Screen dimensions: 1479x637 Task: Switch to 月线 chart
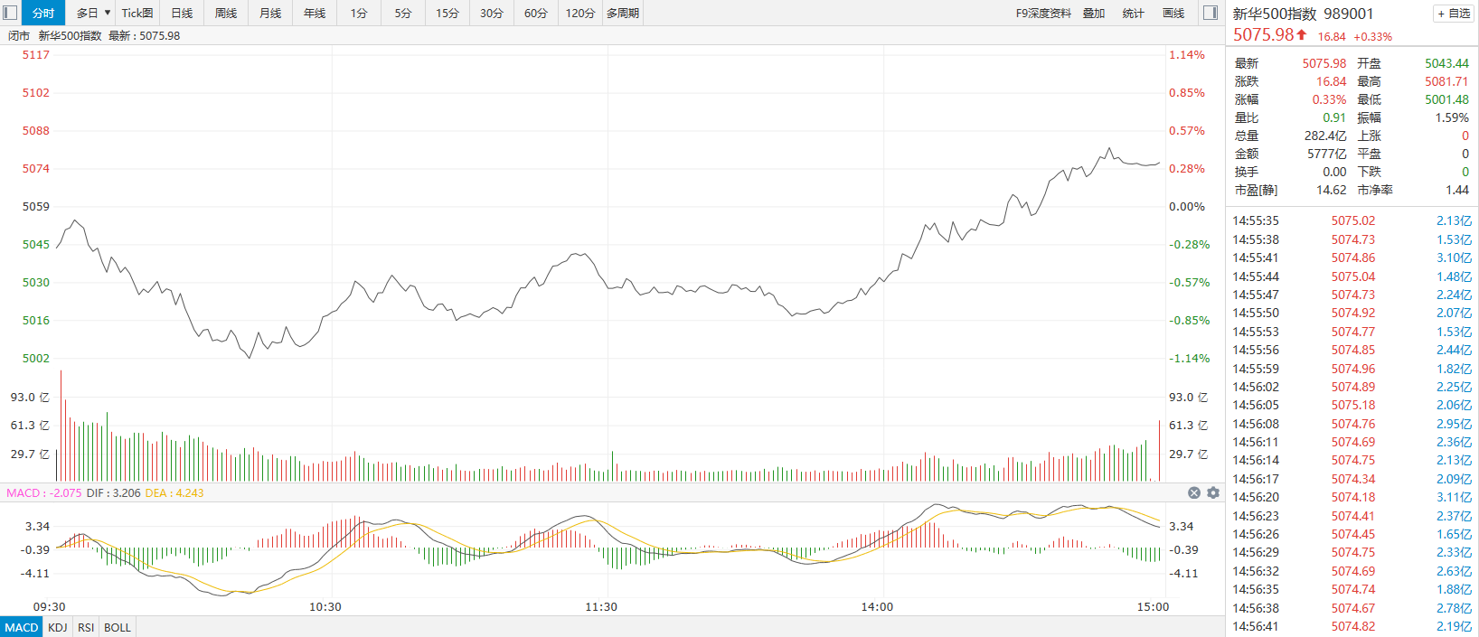[x=270, y=13]
